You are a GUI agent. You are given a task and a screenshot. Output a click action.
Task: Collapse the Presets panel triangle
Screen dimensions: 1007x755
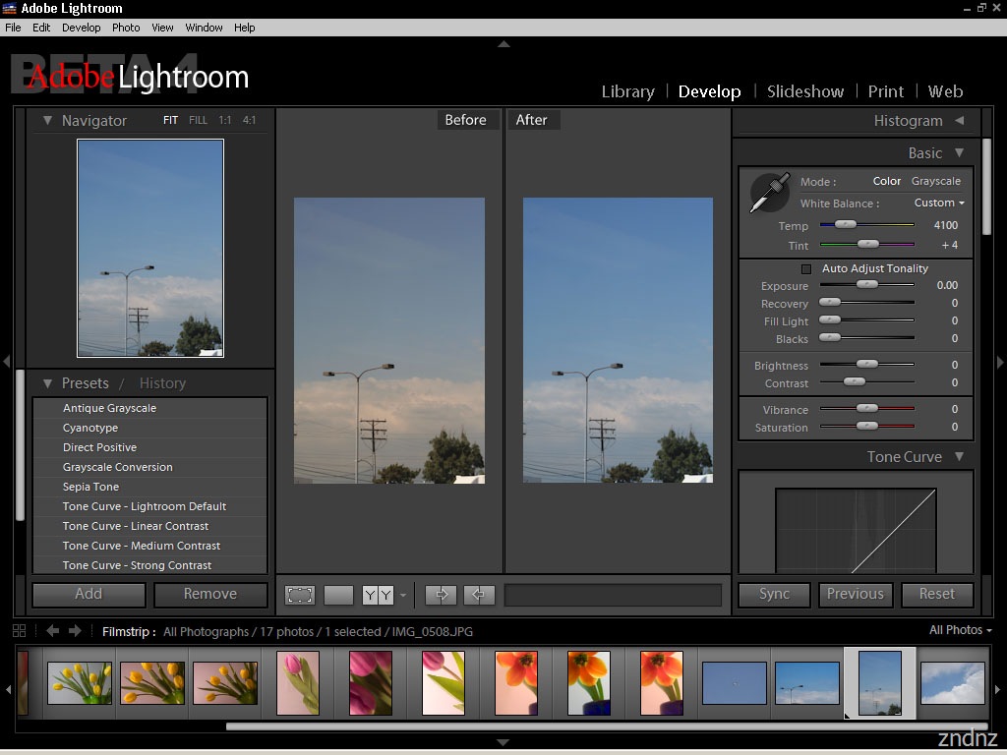click(x=47, y=383)
